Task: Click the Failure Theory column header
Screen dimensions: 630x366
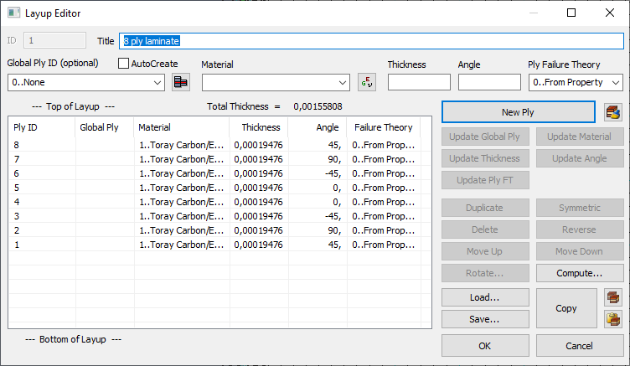Action: coord(384,127)
